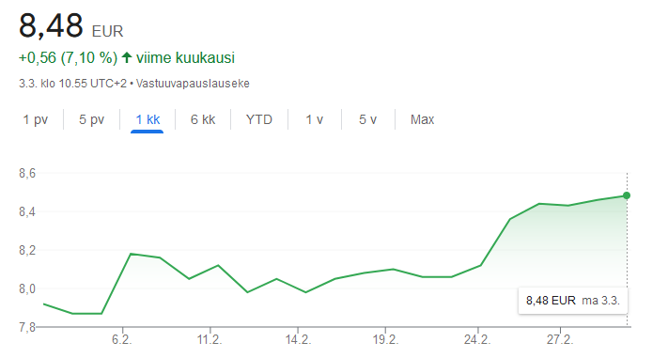Image resolution: width=668 pixels, height=358 pixels.
Task: Click the 27.2. date axis label
Action: pos(560,339)
